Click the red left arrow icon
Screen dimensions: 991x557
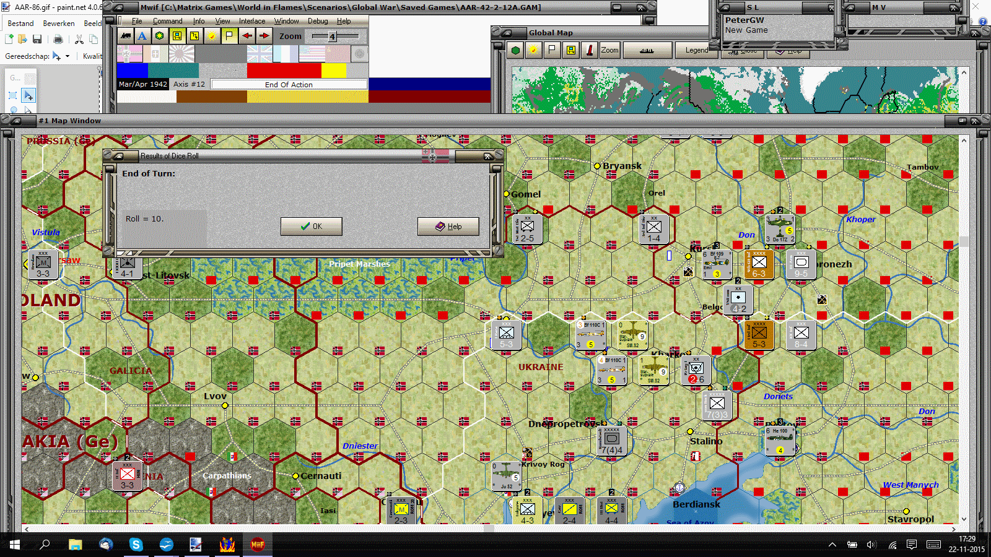[247, 36]
